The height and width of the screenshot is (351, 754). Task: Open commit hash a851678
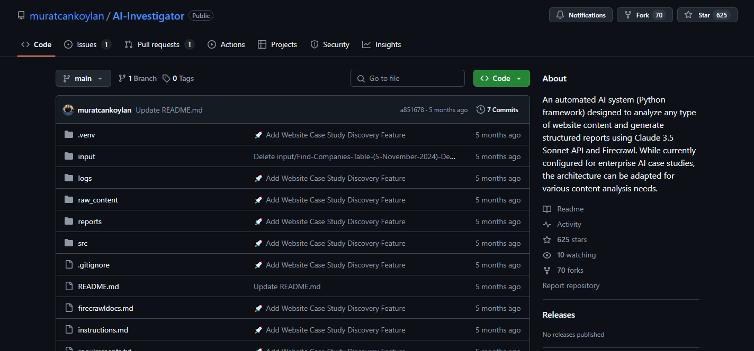coord(412,110)
